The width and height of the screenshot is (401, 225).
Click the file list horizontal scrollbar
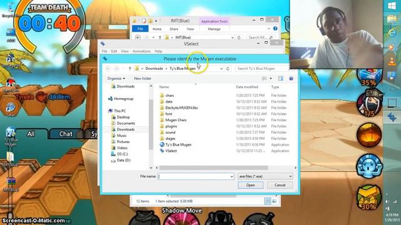click(214, 167)
